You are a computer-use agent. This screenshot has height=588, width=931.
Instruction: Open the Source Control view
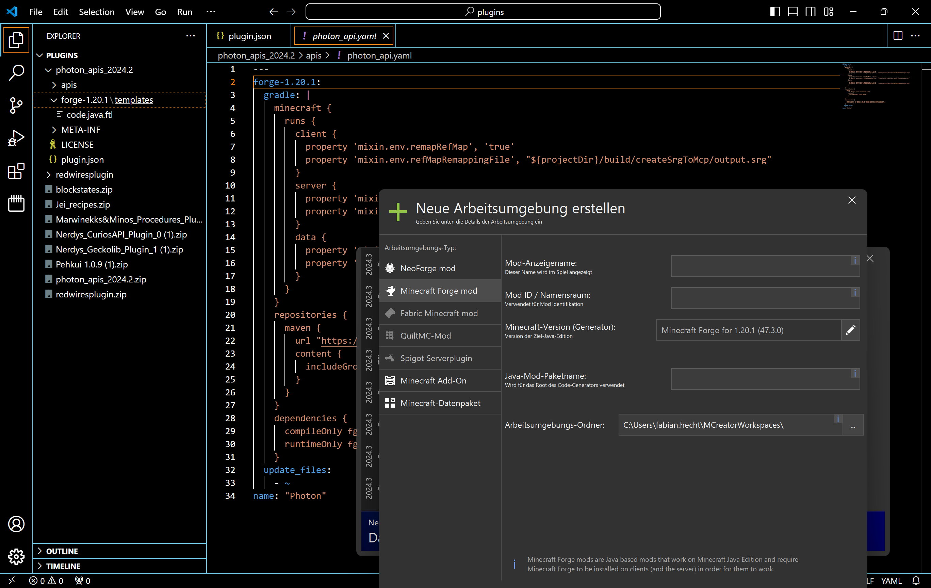click(16, 105)
